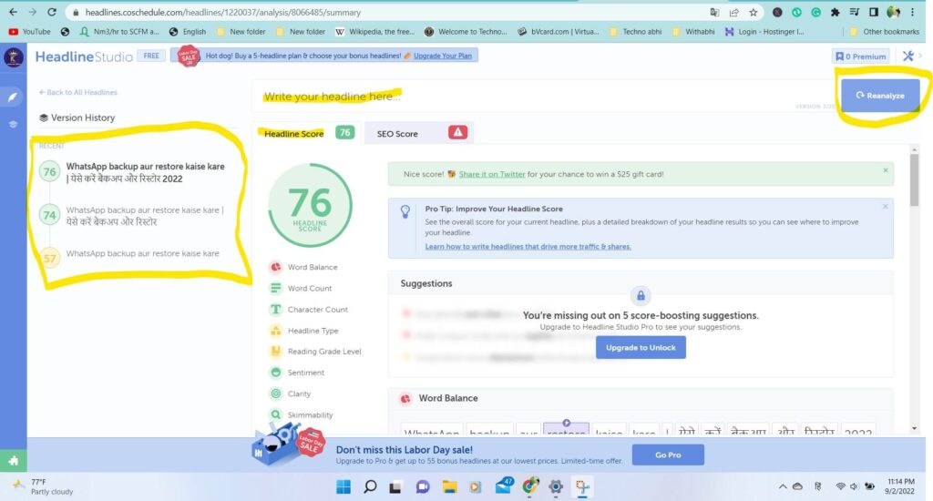The height and width of the screenshot is (501, 933).
Task: Dismiss the Pro Tip box
Action: pyautogui.click(x=886, y=207)
